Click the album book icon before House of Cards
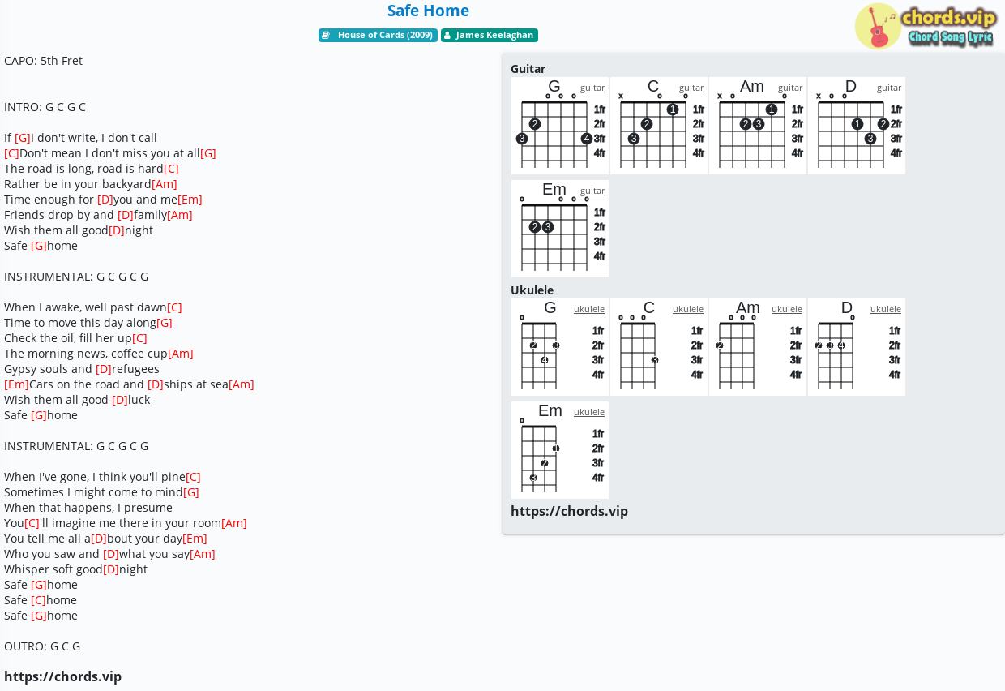Screen dimensions: 1005x691 [x=326, y=36]
